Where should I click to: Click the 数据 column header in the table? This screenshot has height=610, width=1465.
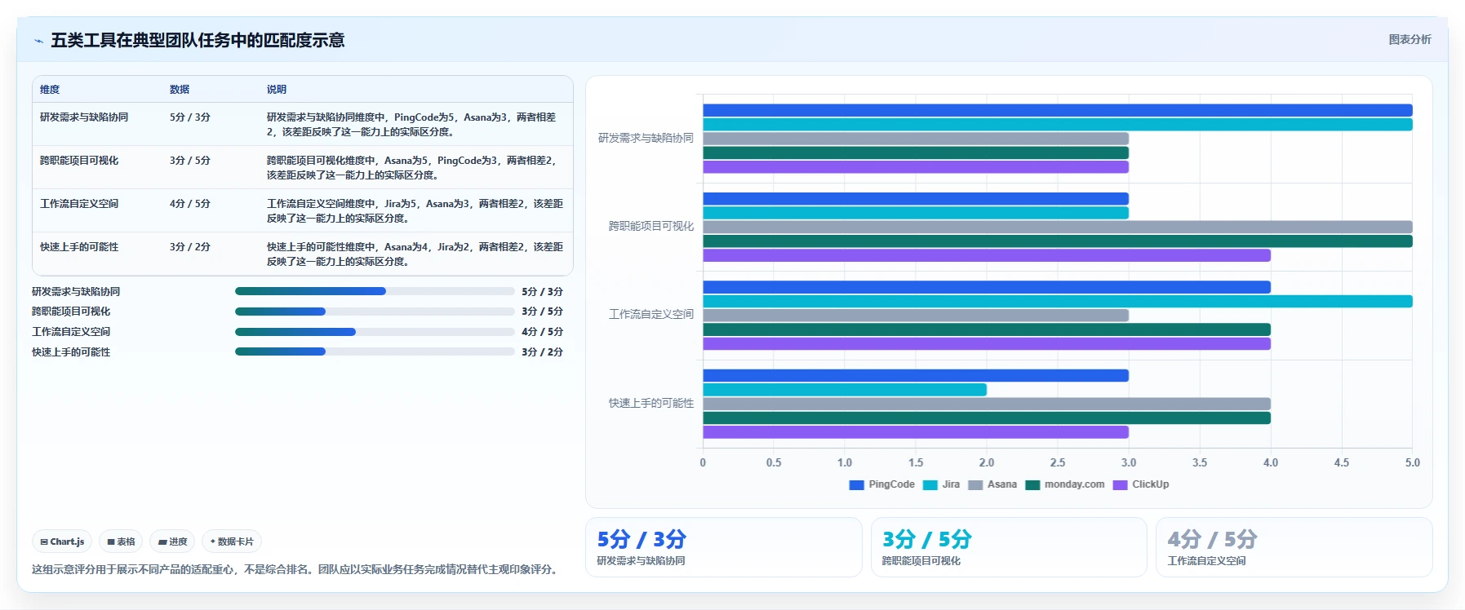click(x=180, y=89)
